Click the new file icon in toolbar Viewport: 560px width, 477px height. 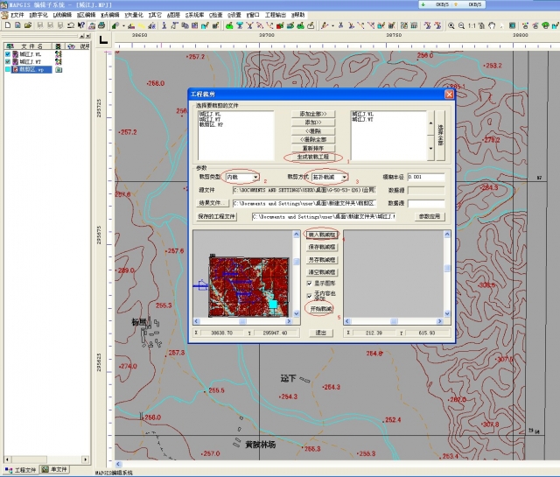tap(6, 26)
